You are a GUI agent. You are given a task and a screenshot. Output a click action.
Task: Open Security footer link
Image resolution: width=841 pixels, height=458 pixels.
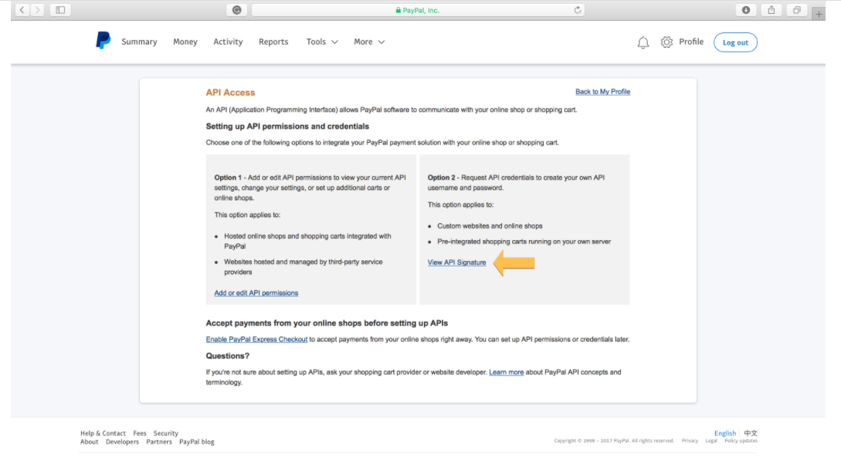pyautogui.click(x=166, y=433)
